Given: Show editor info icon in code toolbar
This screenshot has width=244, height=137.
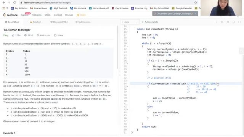Looking at the screenshot, I should point(216,22).
